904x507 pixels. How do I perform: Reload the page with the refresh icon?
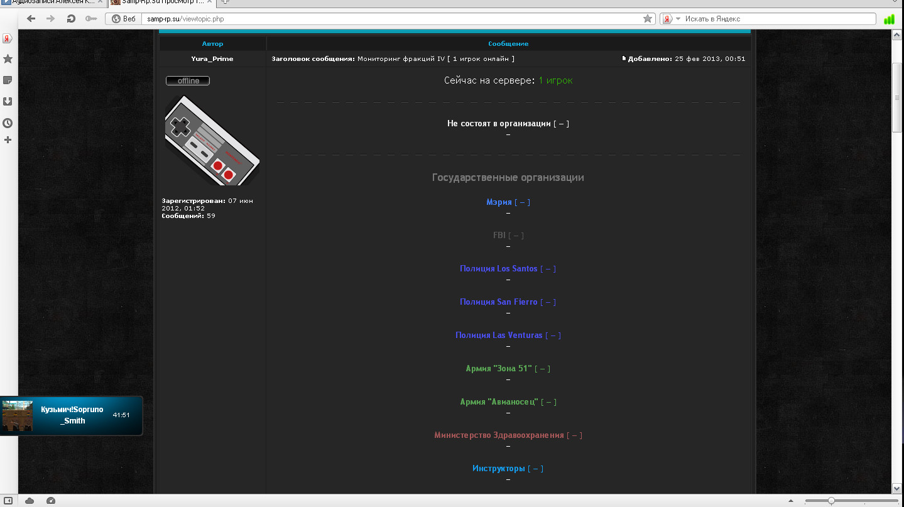[x=71, y=19]
